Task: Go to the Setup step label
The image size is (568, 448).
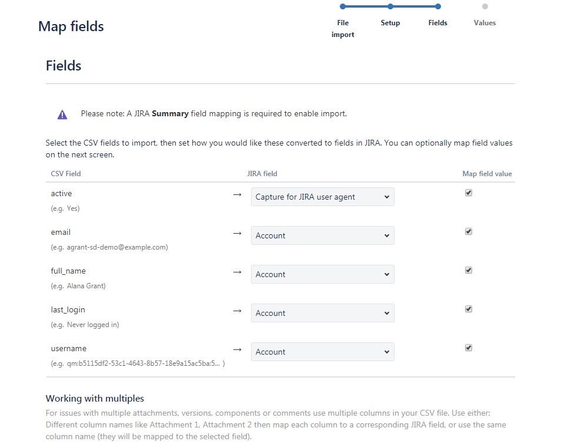Action: (390, 23)
